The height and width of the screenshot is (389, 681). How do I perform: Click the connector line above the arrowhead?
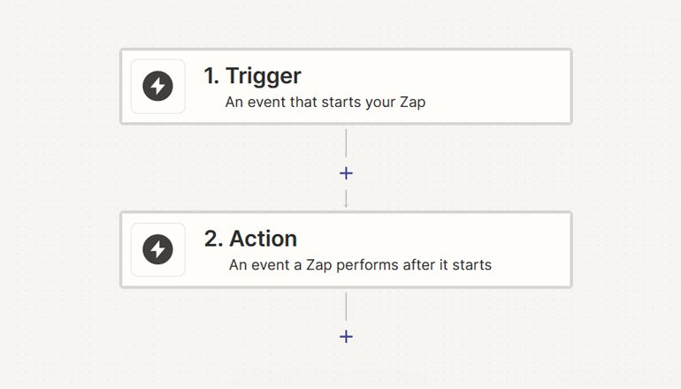(346, 195)
